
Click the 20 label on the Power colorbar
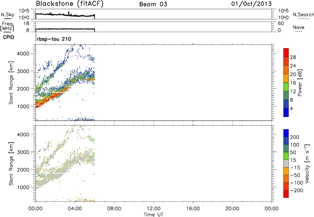[293, 74]
